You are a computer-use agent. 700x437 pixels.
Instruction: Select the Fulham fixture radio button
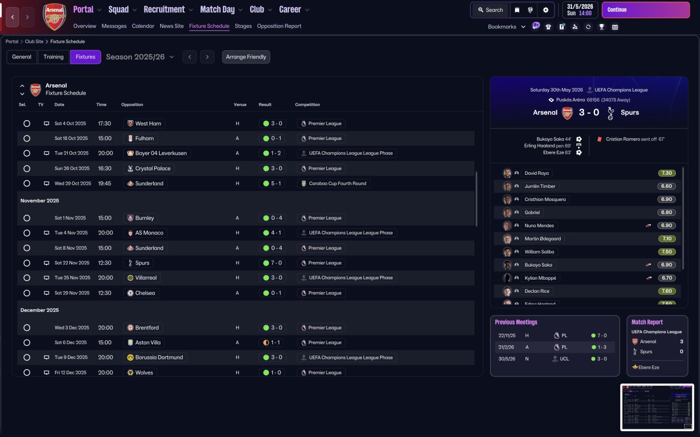(27, 138)
